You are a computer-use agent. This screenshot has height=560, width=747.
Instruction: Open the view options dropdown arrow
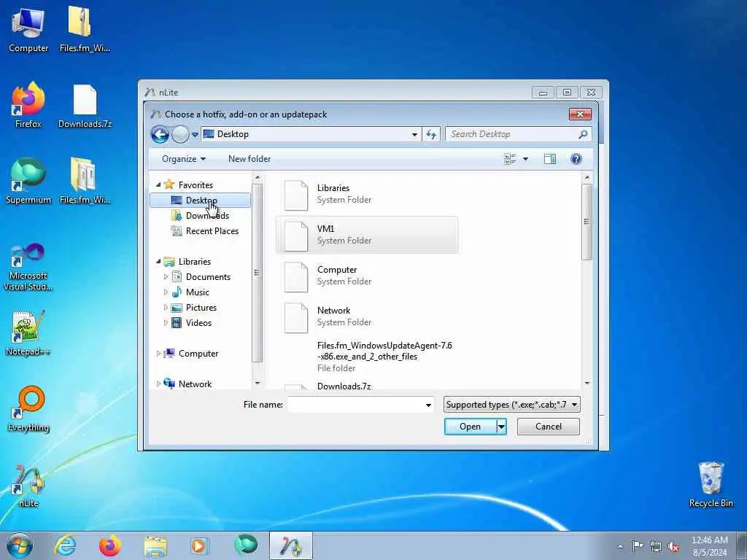pos(525,159)
